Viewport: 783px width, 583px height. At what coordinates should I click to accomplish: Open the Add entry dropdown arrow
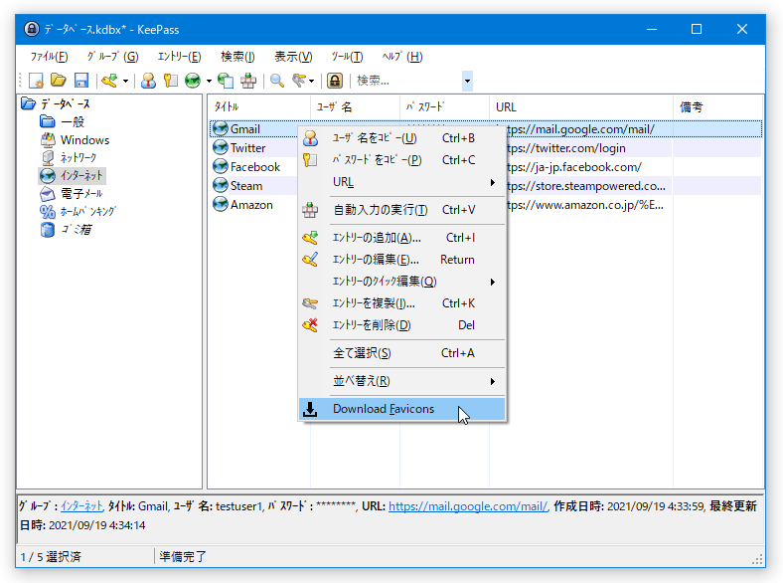pyautogui.click(x=125, y=81)
